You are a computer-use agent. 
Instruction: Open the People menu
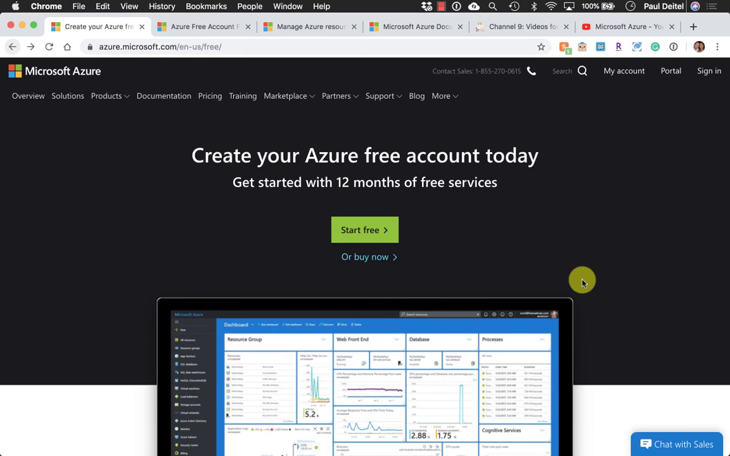coord(250,6)
